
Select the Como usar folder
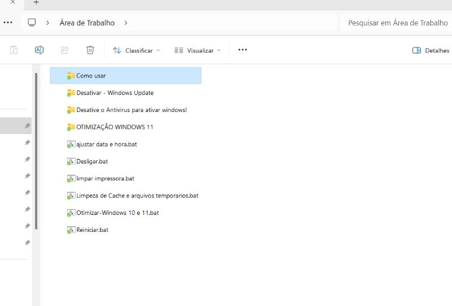125,76
